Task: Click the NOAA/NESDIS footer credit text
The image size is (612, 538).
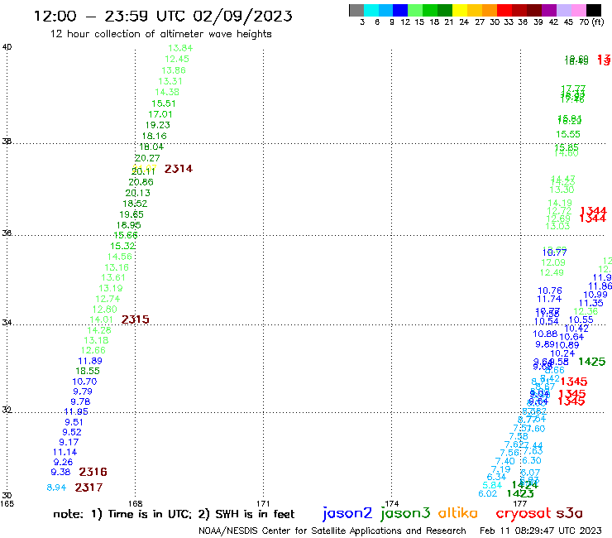Action: tap(332, 531)
